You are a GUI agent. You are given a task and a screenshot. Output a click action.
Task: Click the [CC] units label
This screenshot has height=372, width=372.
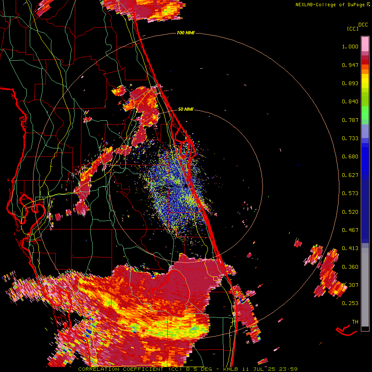click(353, 29)
